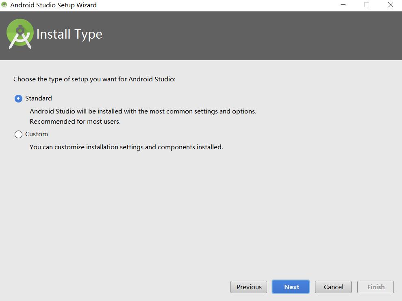
Task: Click the Standard option label text
Action: (x=39, y=98)
